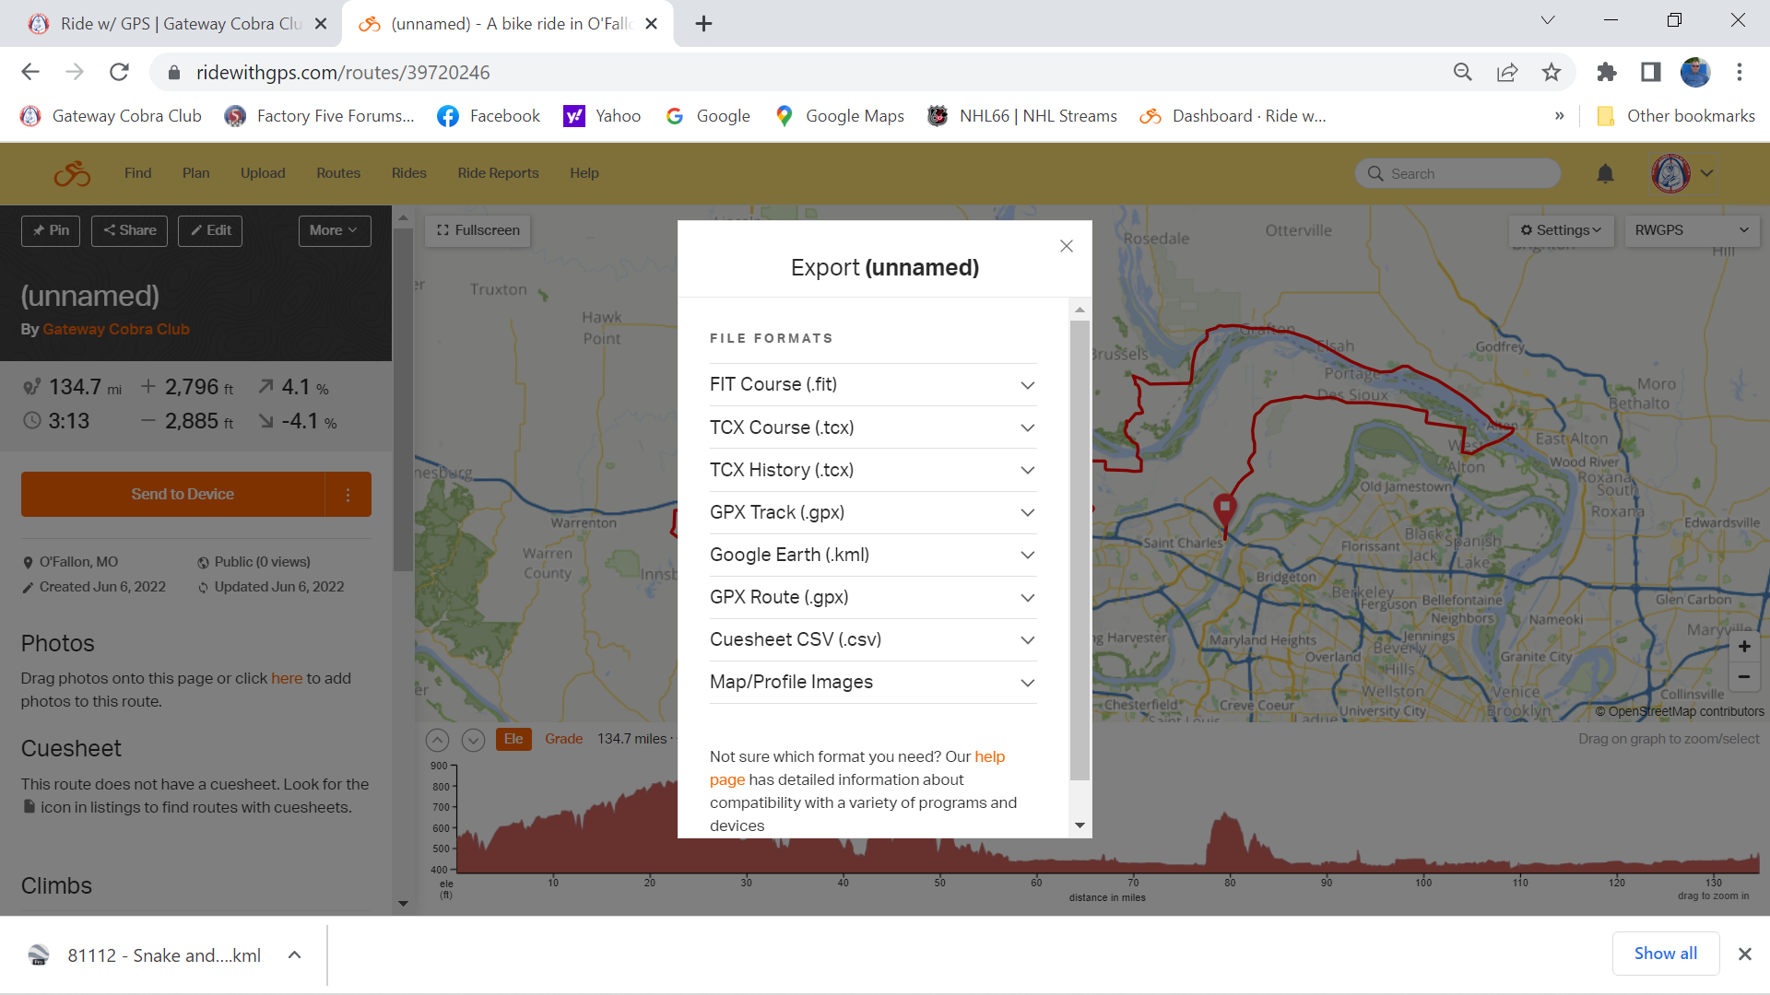Click the notifications bell icon

coord(1605,173)
